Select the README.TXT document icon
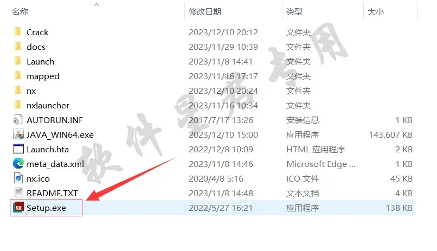This screenshot has width=437, height=251. click(x=18, y=193)
